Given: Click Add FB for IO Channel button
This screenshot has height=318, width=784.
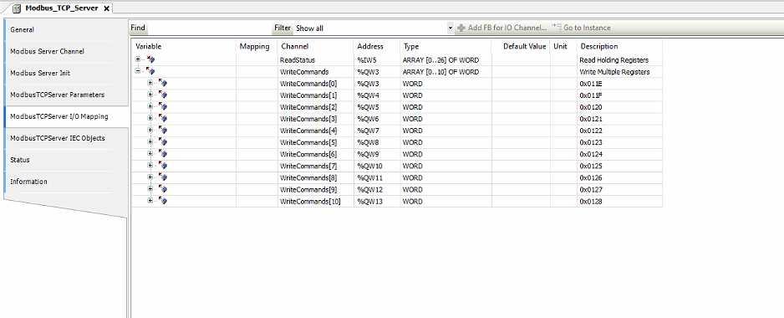Looking at the screenshot, I should click(x=502, y=28).
